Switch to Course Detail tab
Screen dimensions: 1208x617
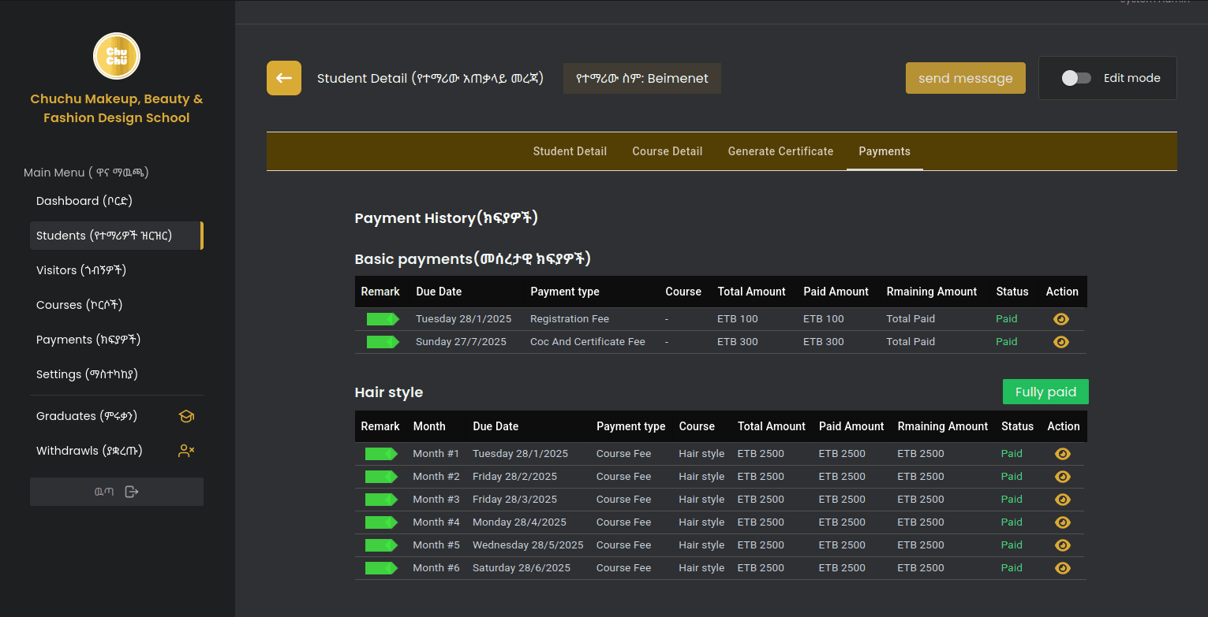coord(668,151)
